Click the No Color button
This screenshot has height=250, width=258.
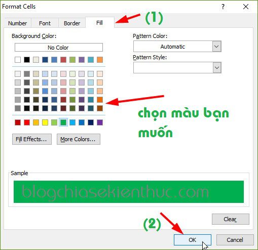click(x=59, y=48)
